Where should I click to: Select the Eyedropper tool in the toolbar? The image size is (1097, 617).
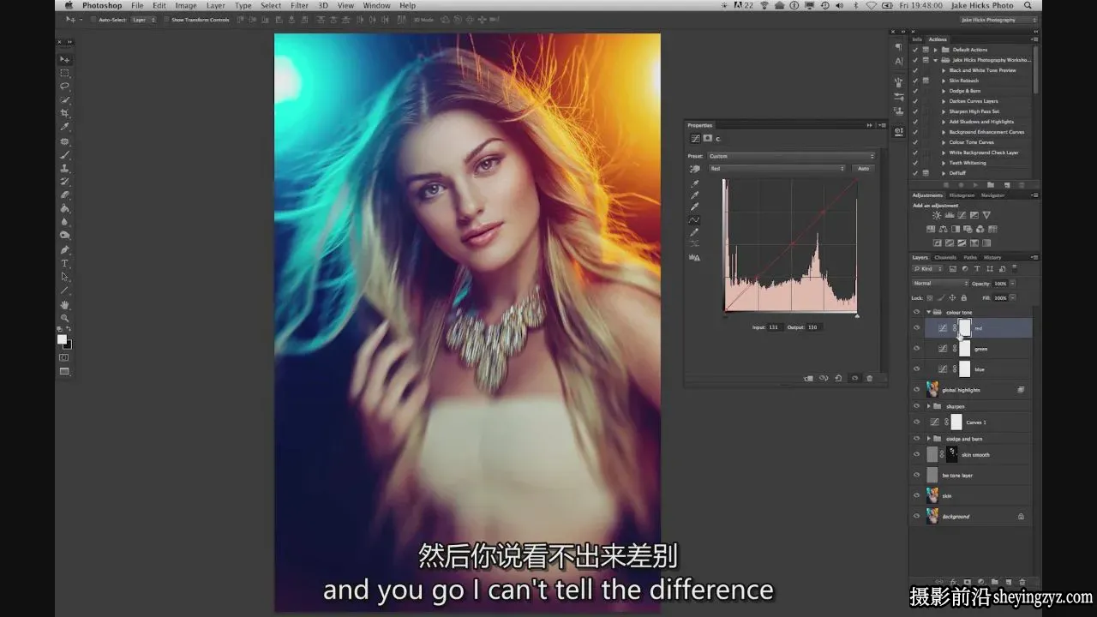[65, 127]
